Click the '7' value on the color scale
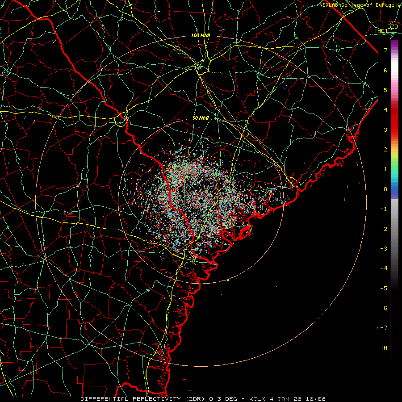This screenshot has width=402, height=402. click(385, 50)
